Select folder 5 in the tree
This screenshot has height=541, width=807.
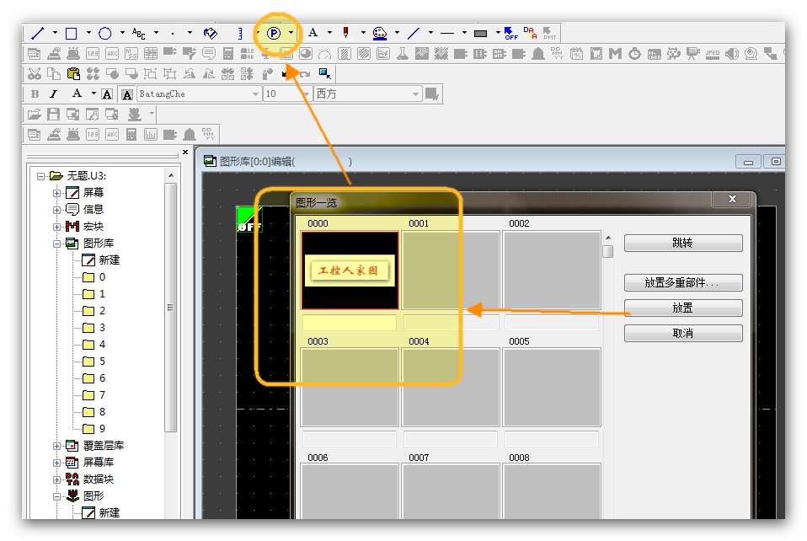pos(88,362)
